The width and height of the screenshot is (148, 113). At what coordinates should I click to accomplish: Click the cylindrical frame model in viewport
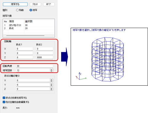[108, 59]
